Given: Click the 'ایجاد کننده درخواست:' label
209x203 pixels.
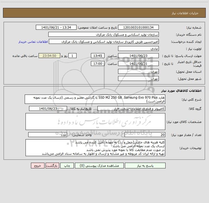Looking at the screenshot, I should click(x=186, y=42).
